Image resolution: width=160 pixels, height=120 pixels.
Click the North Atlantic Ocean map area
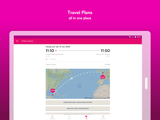click(x=79, y=86)
